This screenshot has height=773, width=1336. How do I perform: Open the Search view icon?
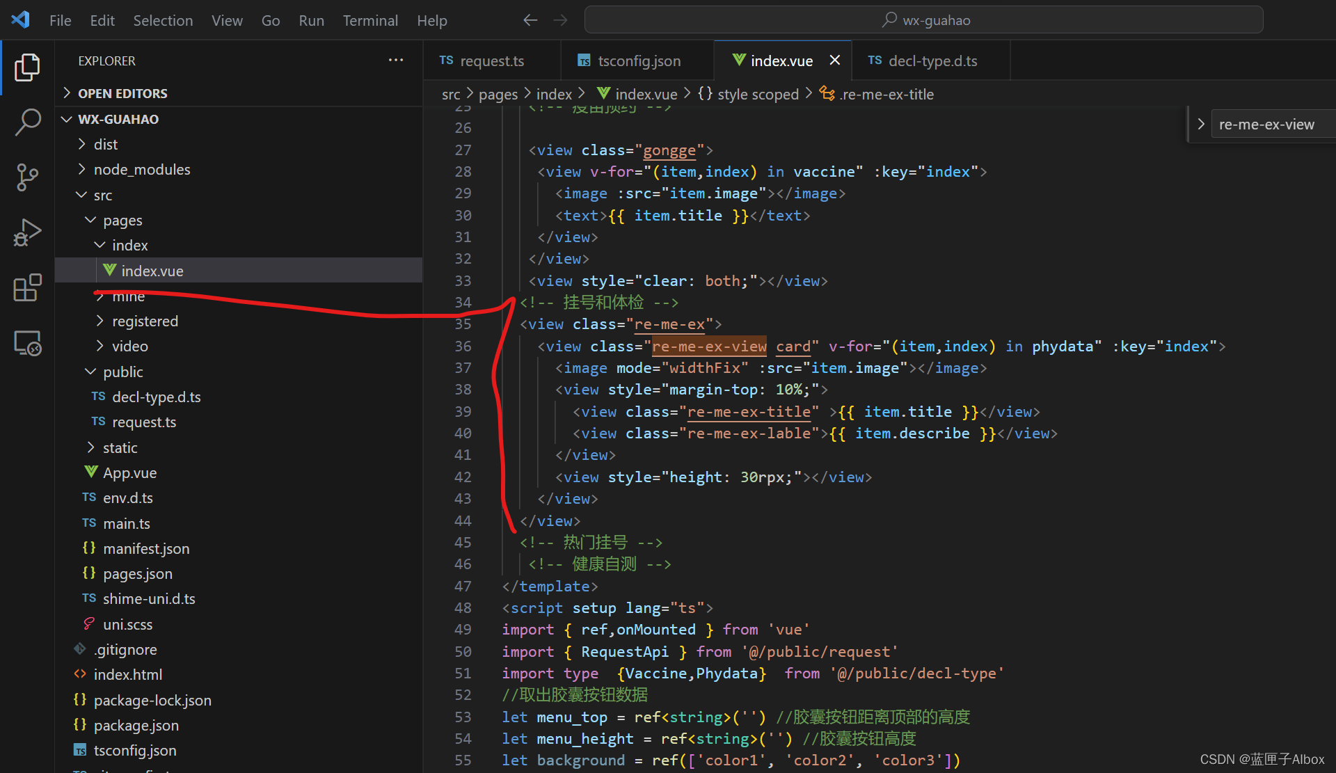[27, 122]
